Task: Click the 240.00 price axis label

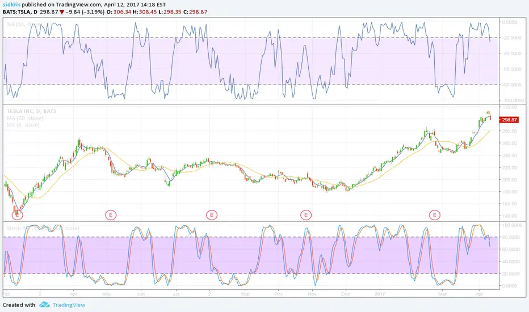Action: tap(510, 155)
